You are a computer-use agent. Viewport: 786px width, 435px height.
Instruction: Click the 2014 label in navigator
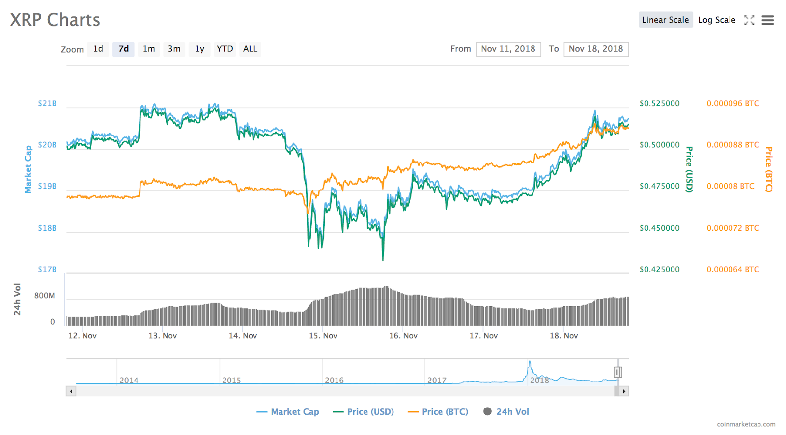tap(129, 381)
